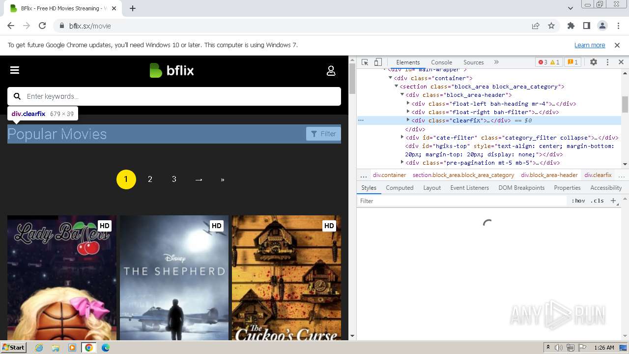Click the div.clearfix breadcrumb

(x=598, y=175)
